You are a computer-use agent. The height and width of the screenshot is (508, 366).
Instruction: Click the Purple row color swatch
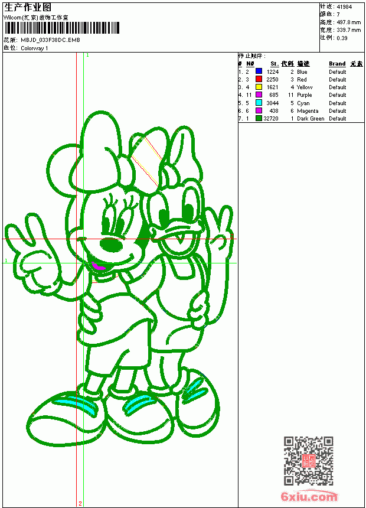pos(259,95)
